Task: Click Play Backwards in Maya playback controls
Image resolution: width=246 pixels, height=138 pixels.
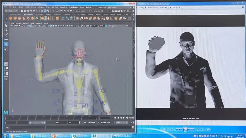Action: (x=121, y=118)
